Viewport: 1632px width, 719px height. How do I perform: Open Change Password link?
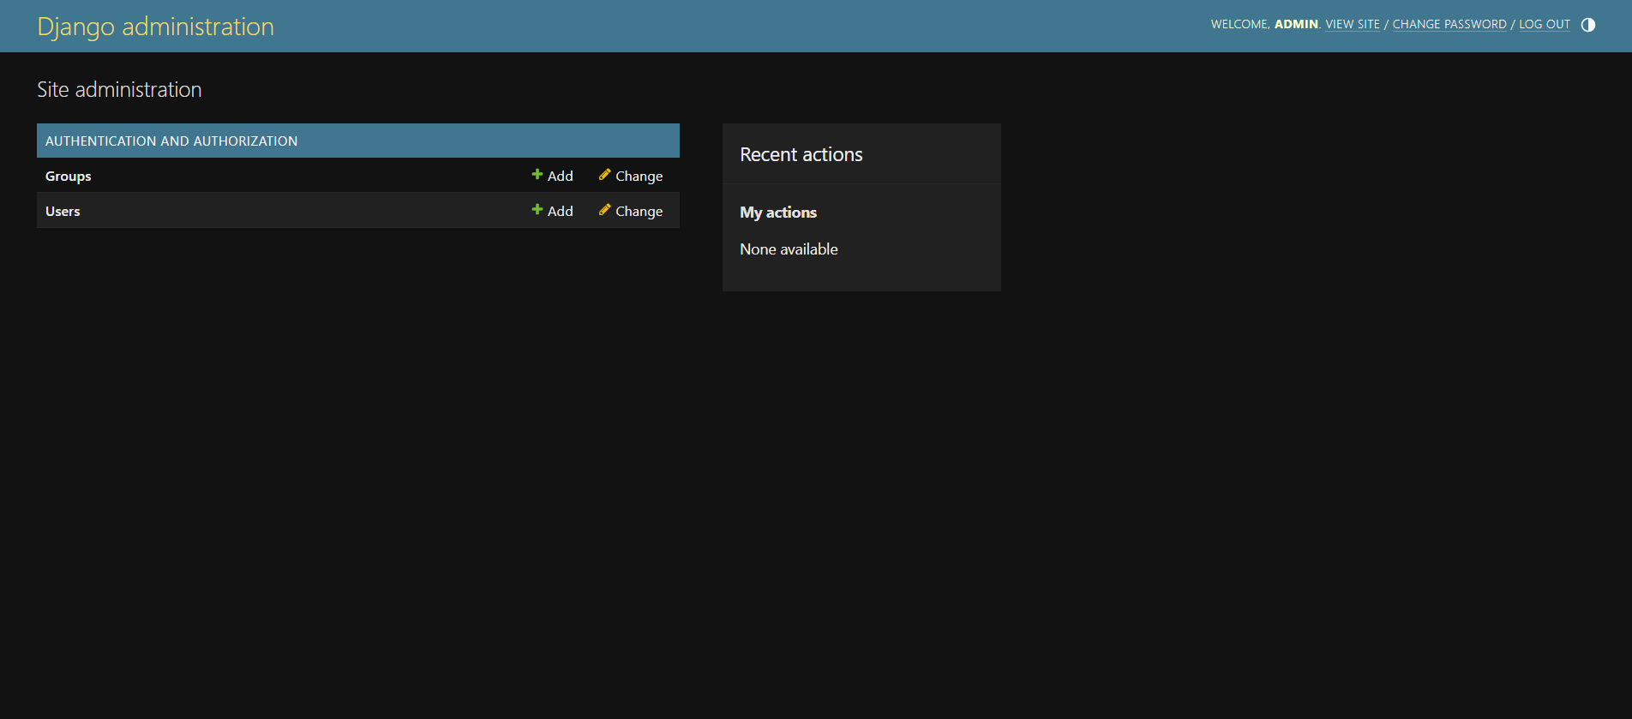(1449, 24)
